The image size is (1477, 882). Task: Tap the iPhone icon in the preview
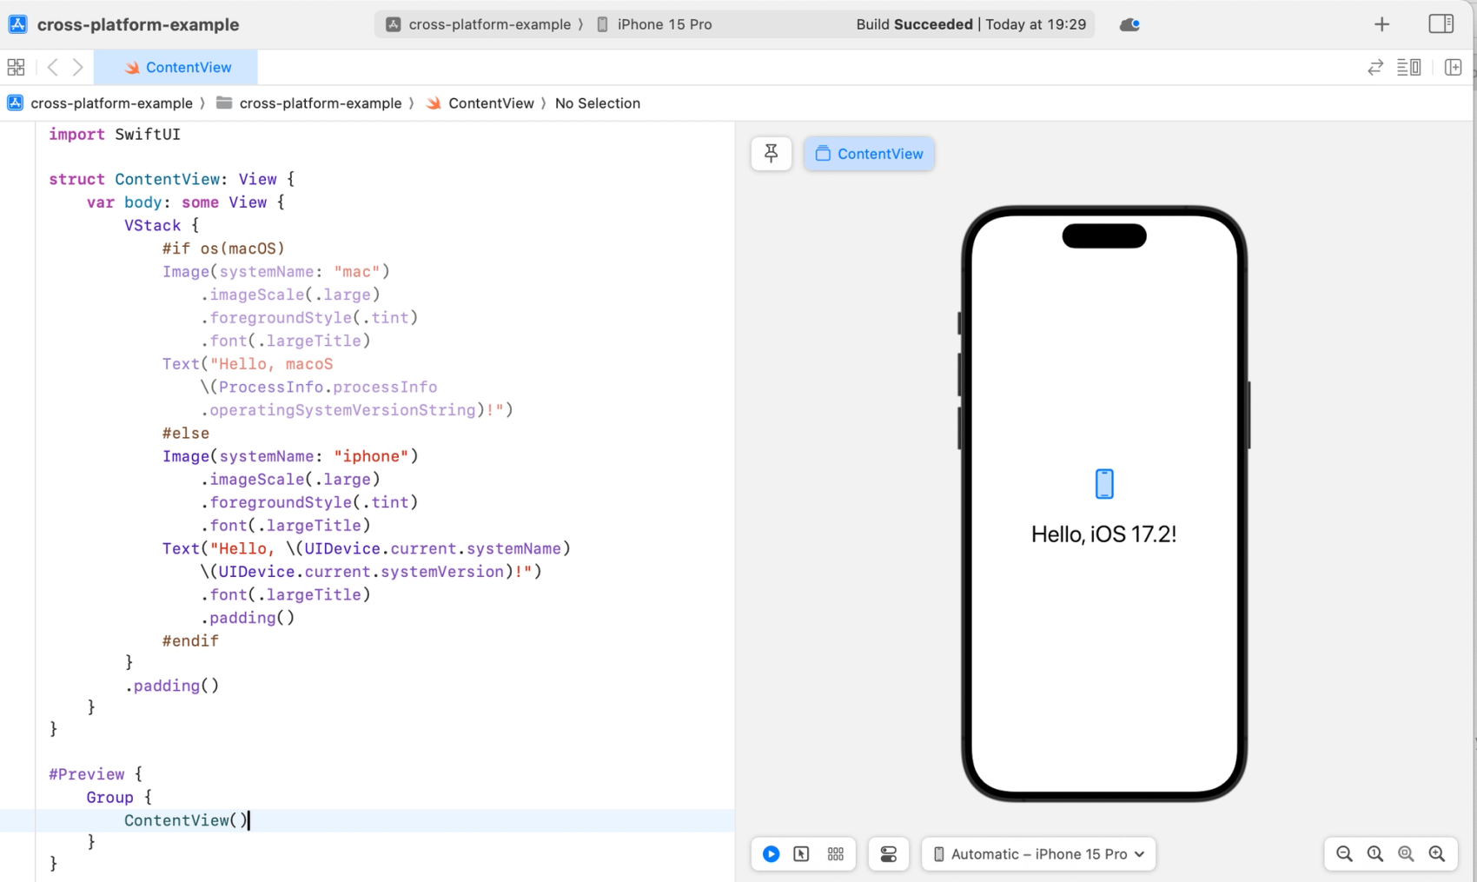pyautogui.click(x=1104, y=484)
